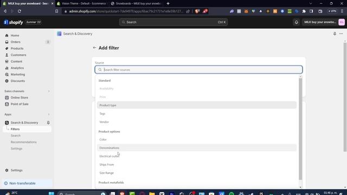347x195 pixels.
Task: Click the Shopify logo
Action: point(13,22)
